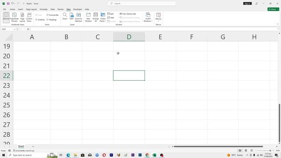This screenshot has width=281, height=158.
Task: Open the Macros dropdown arrow
Action: click(x=159, y=21)
